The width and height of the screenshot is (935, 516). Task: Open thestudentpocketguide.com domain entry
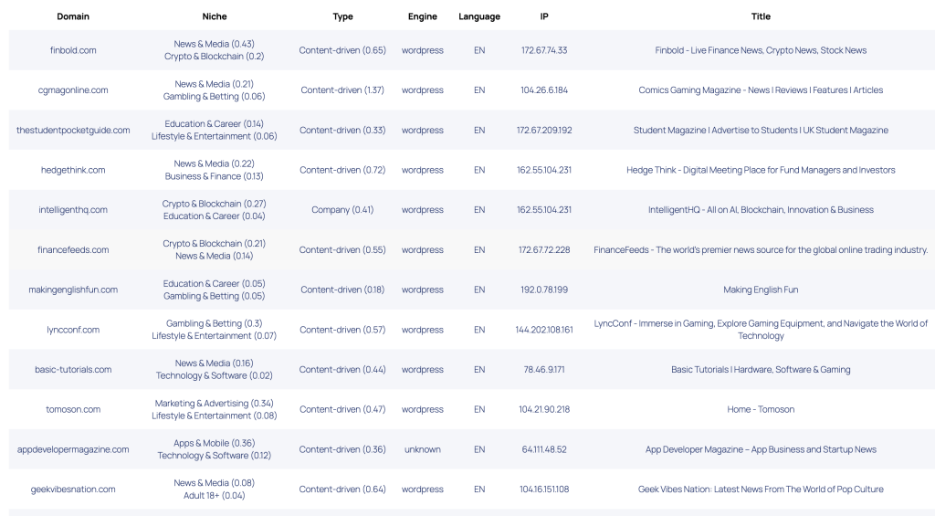click(x=73, y=130)
